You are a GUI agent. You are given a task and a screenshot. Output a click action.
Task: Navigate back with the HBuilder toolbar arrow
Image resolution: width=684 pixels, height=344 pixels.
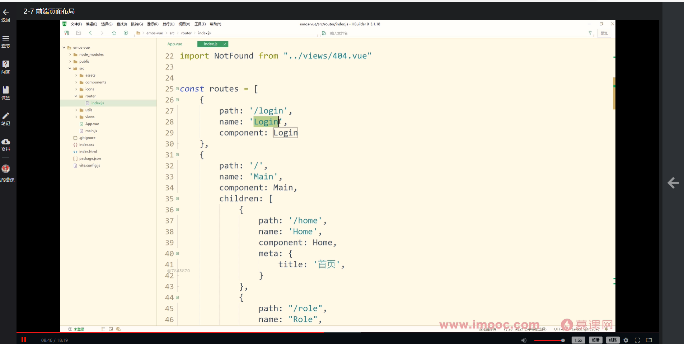coord(90,33)
